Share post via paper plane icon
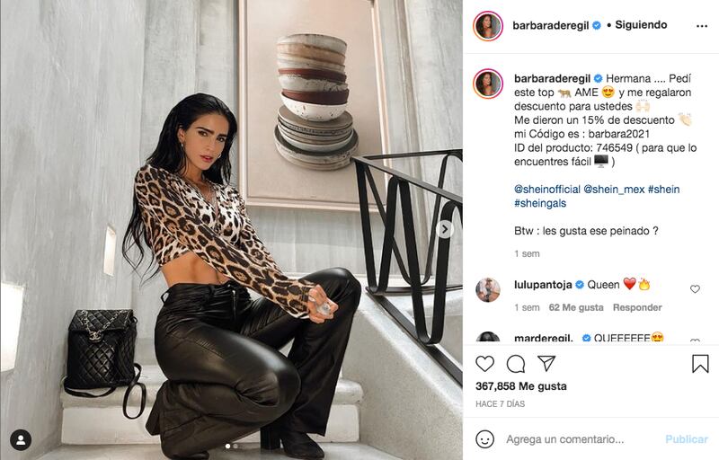 (x=546, y=363)
